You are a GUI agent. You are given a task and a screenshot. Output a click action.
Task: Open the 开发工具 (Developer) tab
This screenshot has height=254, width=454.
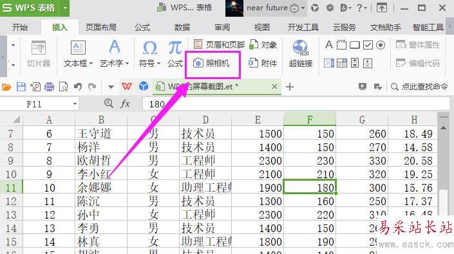click(303, 27)
